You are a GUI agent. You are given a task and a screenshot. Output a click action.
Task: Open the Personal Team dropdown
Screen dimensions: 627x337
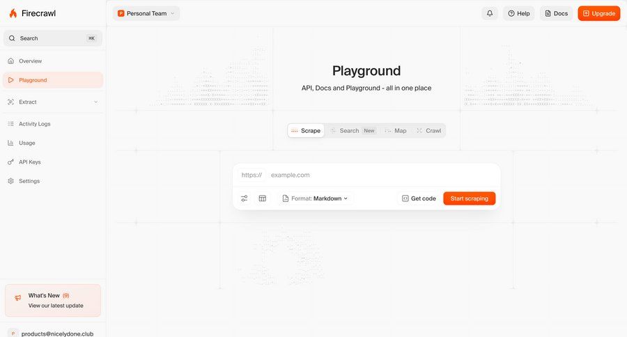146,13
